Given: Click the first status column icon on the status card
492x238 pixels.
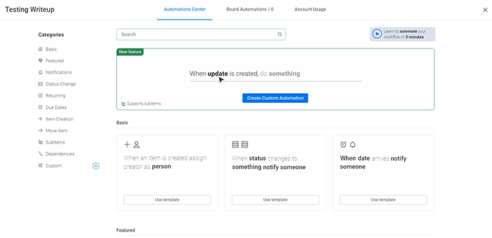Looking at the screenshot, I should [x=236, y=144].
